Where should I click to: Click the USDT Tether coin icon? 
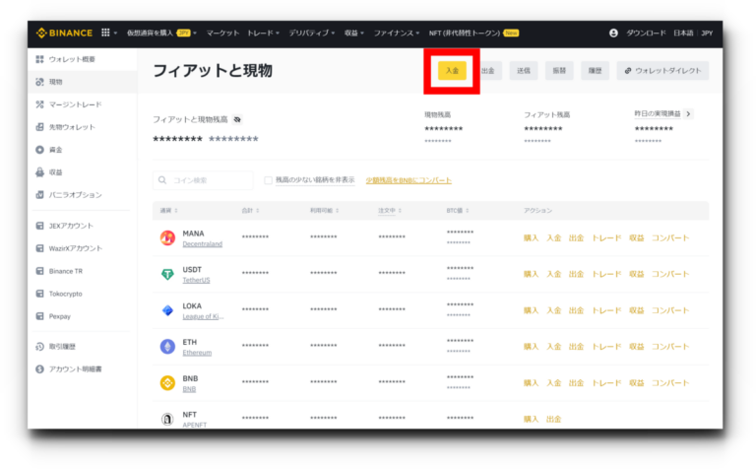(x=167, y=274)
